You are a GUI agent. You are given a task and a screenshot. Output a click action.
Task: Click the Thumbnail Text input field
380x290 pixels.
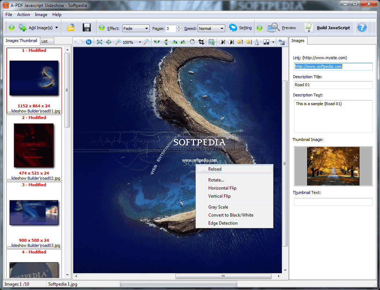333,202
